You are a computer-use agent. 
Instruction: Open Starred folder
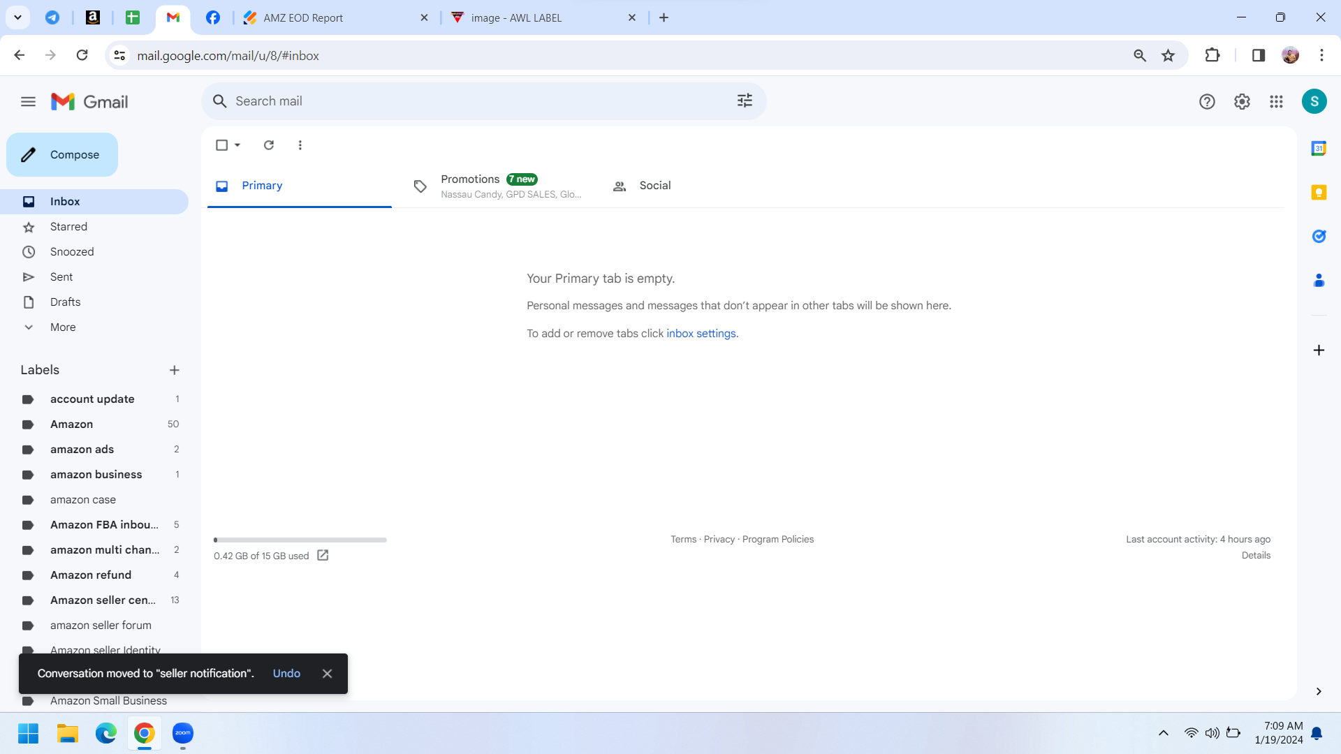click(94, 227)
